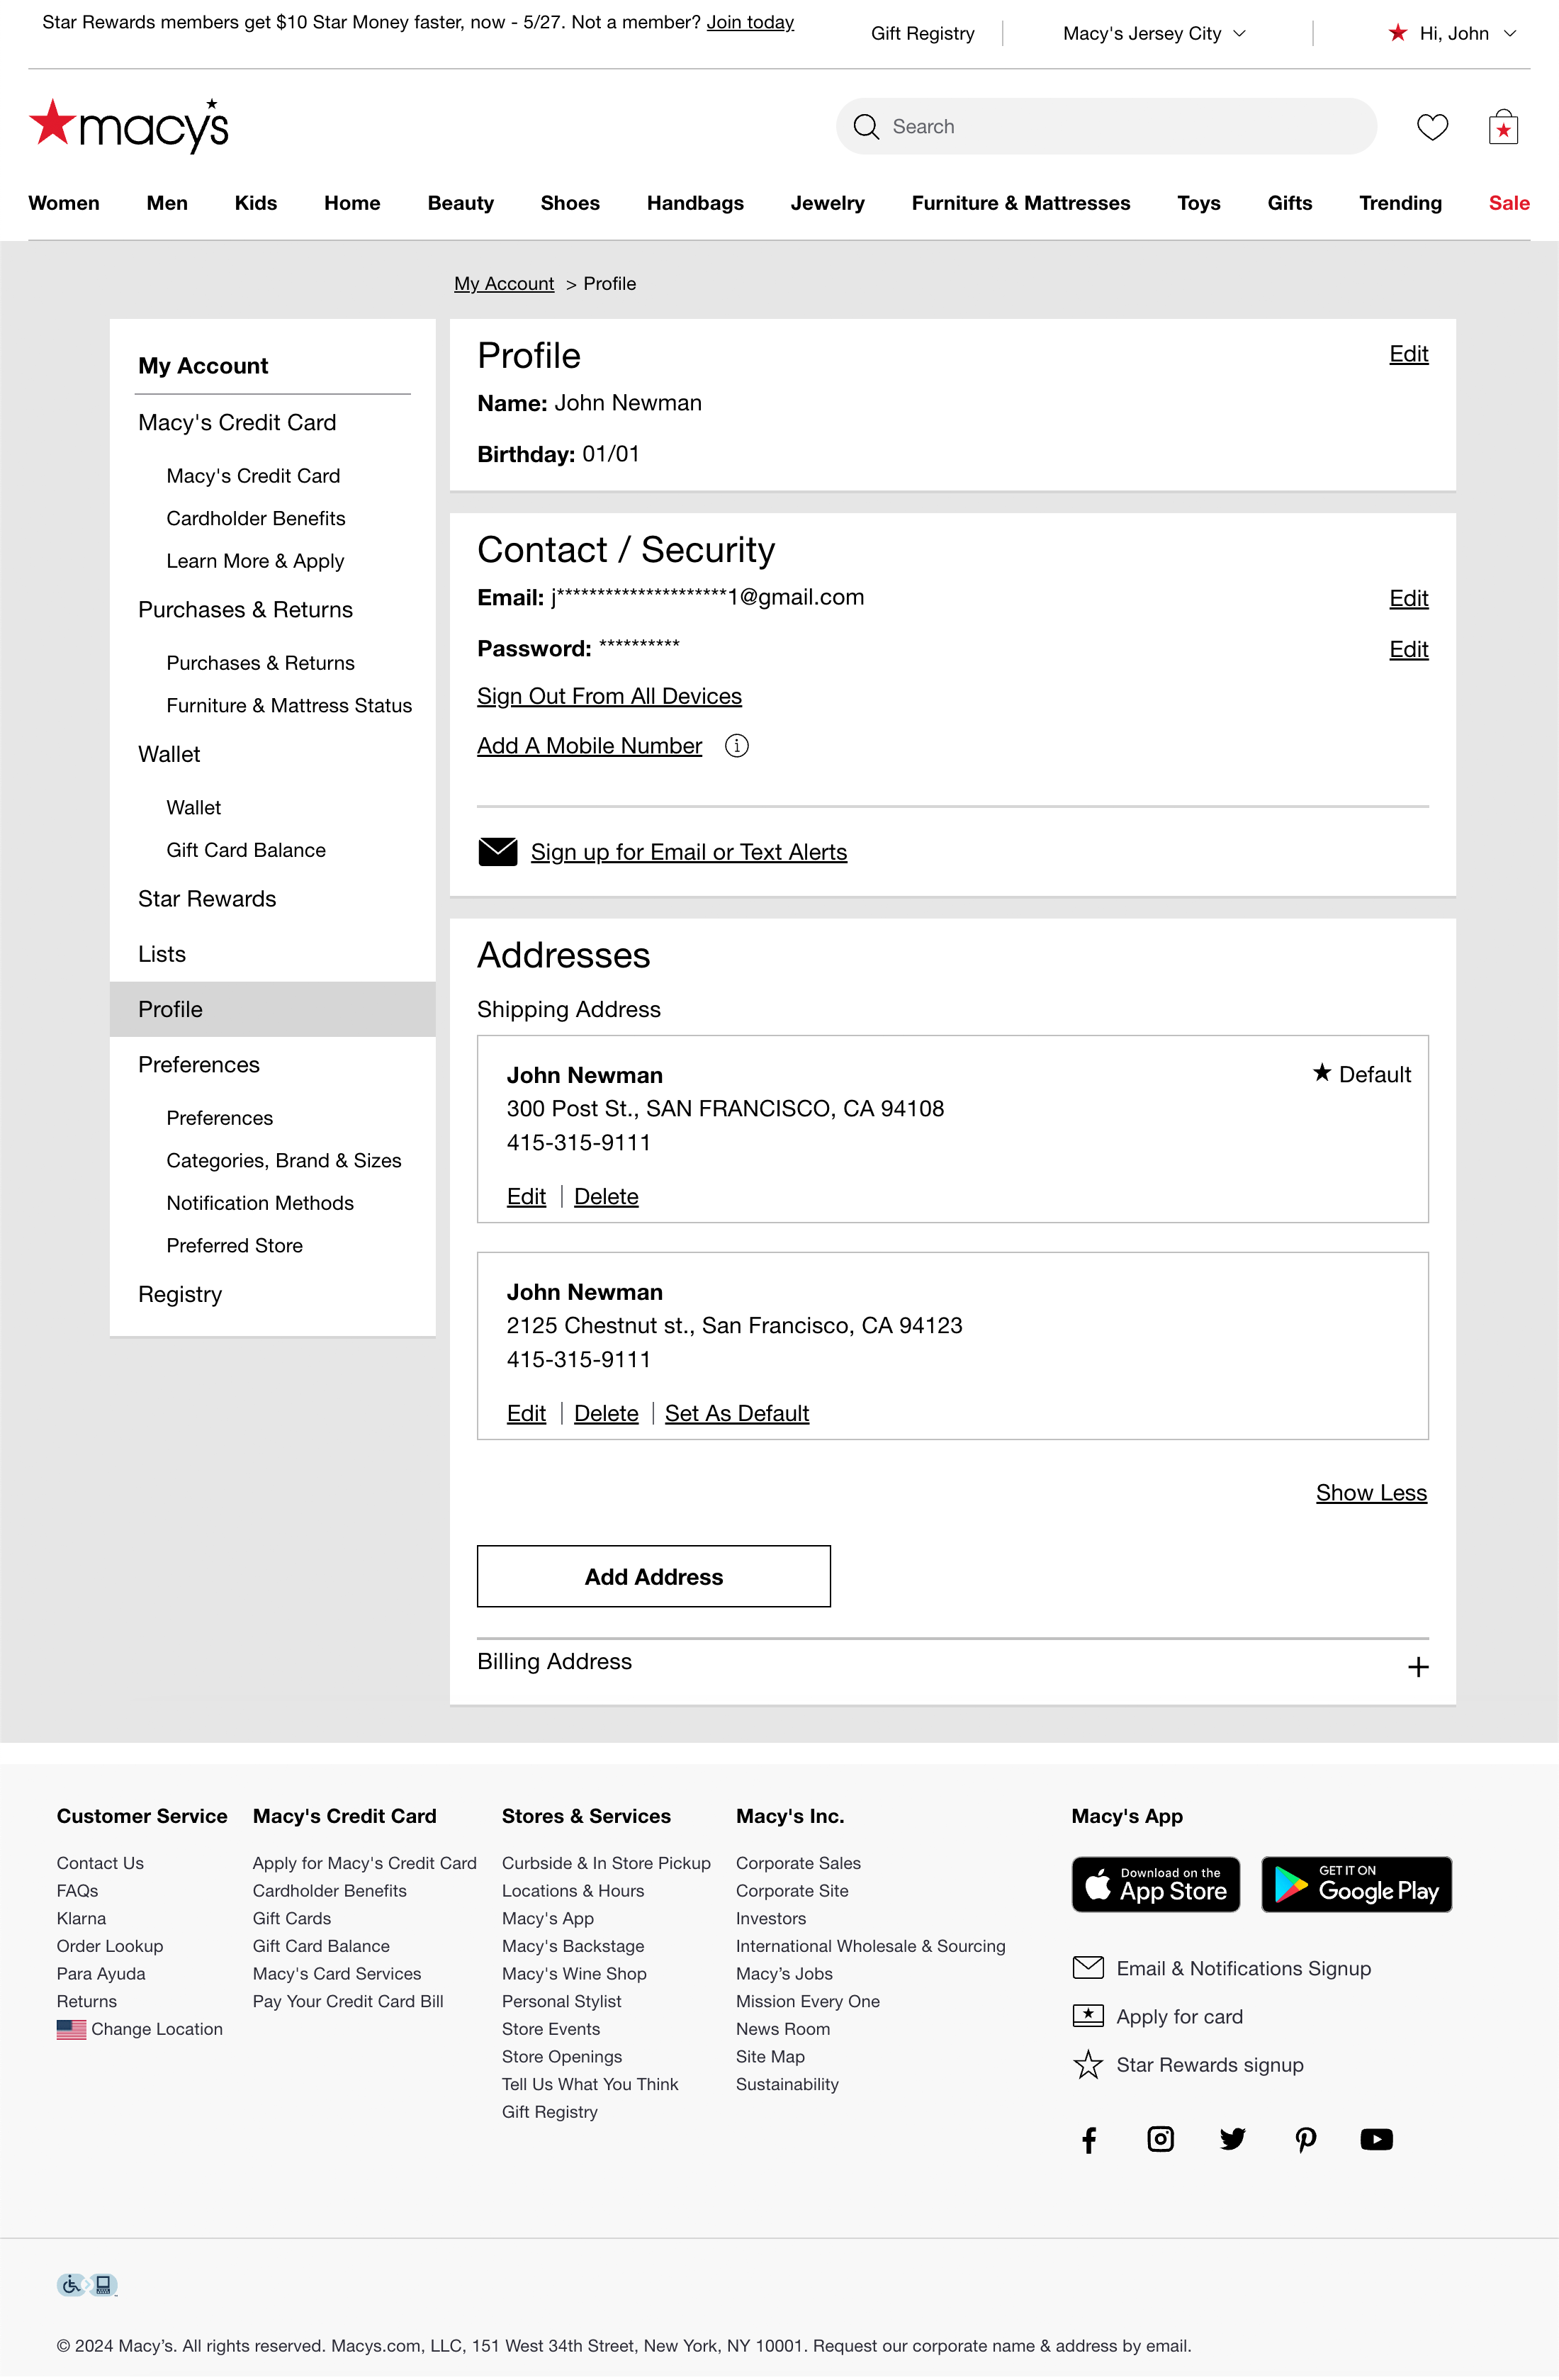This screenshot has height=2380, width=1559.
Task: Click the Add Address button
Action: 653,1577
